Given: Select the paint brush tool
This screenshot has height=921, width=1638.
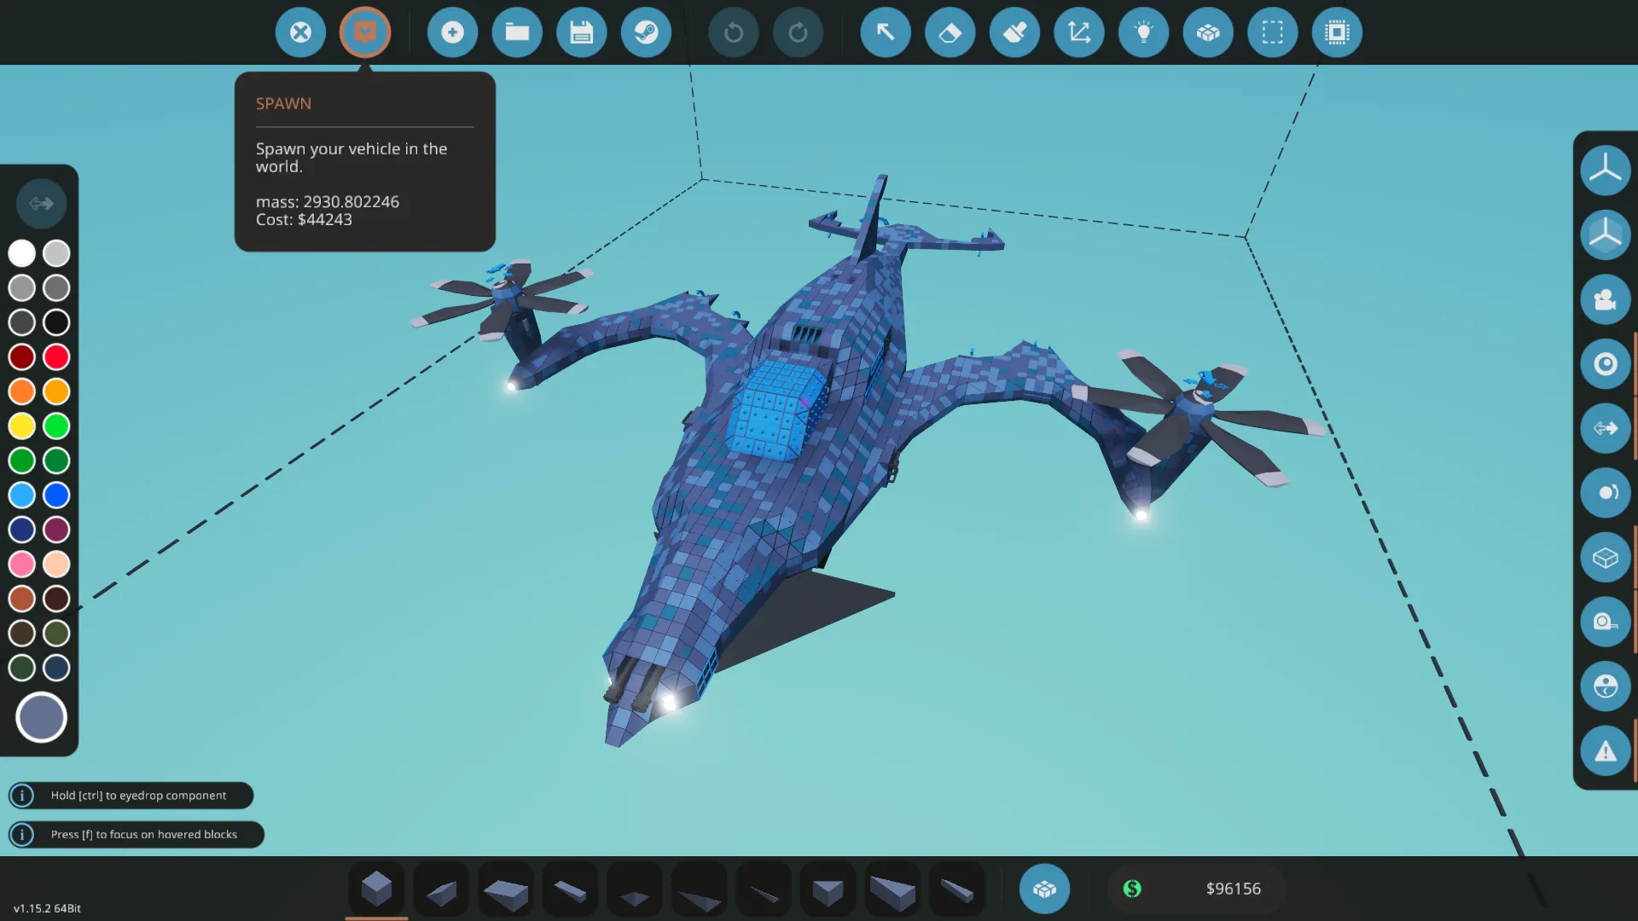Looking at the screenshot, I should [x=1014, y=32].
